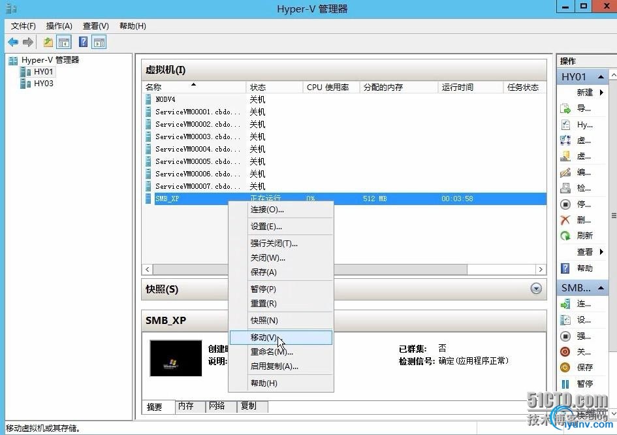This screenshot has height=435, width=617.
Task: Choose 强行关闭(T)... in the context menu
Action: [281, 243]
